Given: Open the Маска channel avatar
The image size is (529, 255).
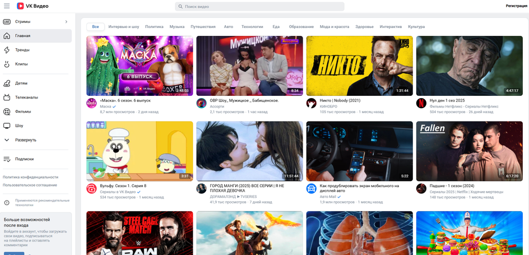Looking at the screenshot, I should [92, 103].
